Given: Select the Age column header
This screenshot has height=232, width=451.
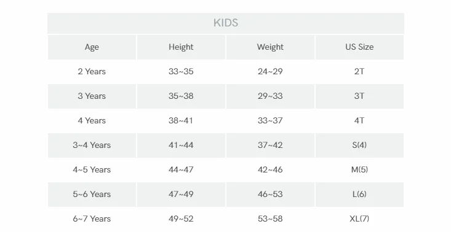Looking at the screenshot, I should click(92, 47).
